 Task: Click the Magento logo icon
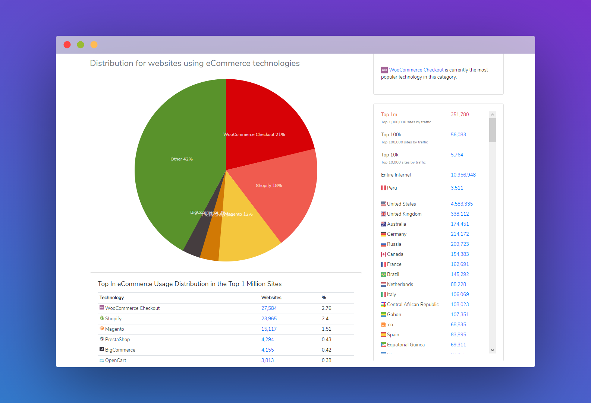[x=101, y=329]
